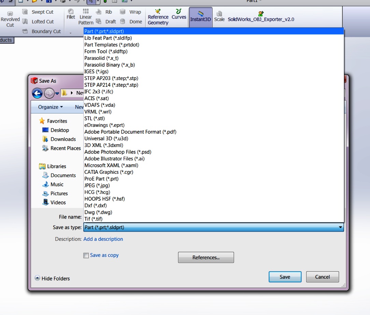Viewport: 370px width, 315px height.
Task: Choose Tif (*.tif) format
Action: 214,219
